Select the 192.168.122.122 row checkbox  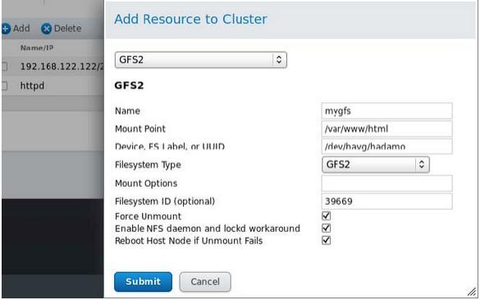(x=4, y=66)
